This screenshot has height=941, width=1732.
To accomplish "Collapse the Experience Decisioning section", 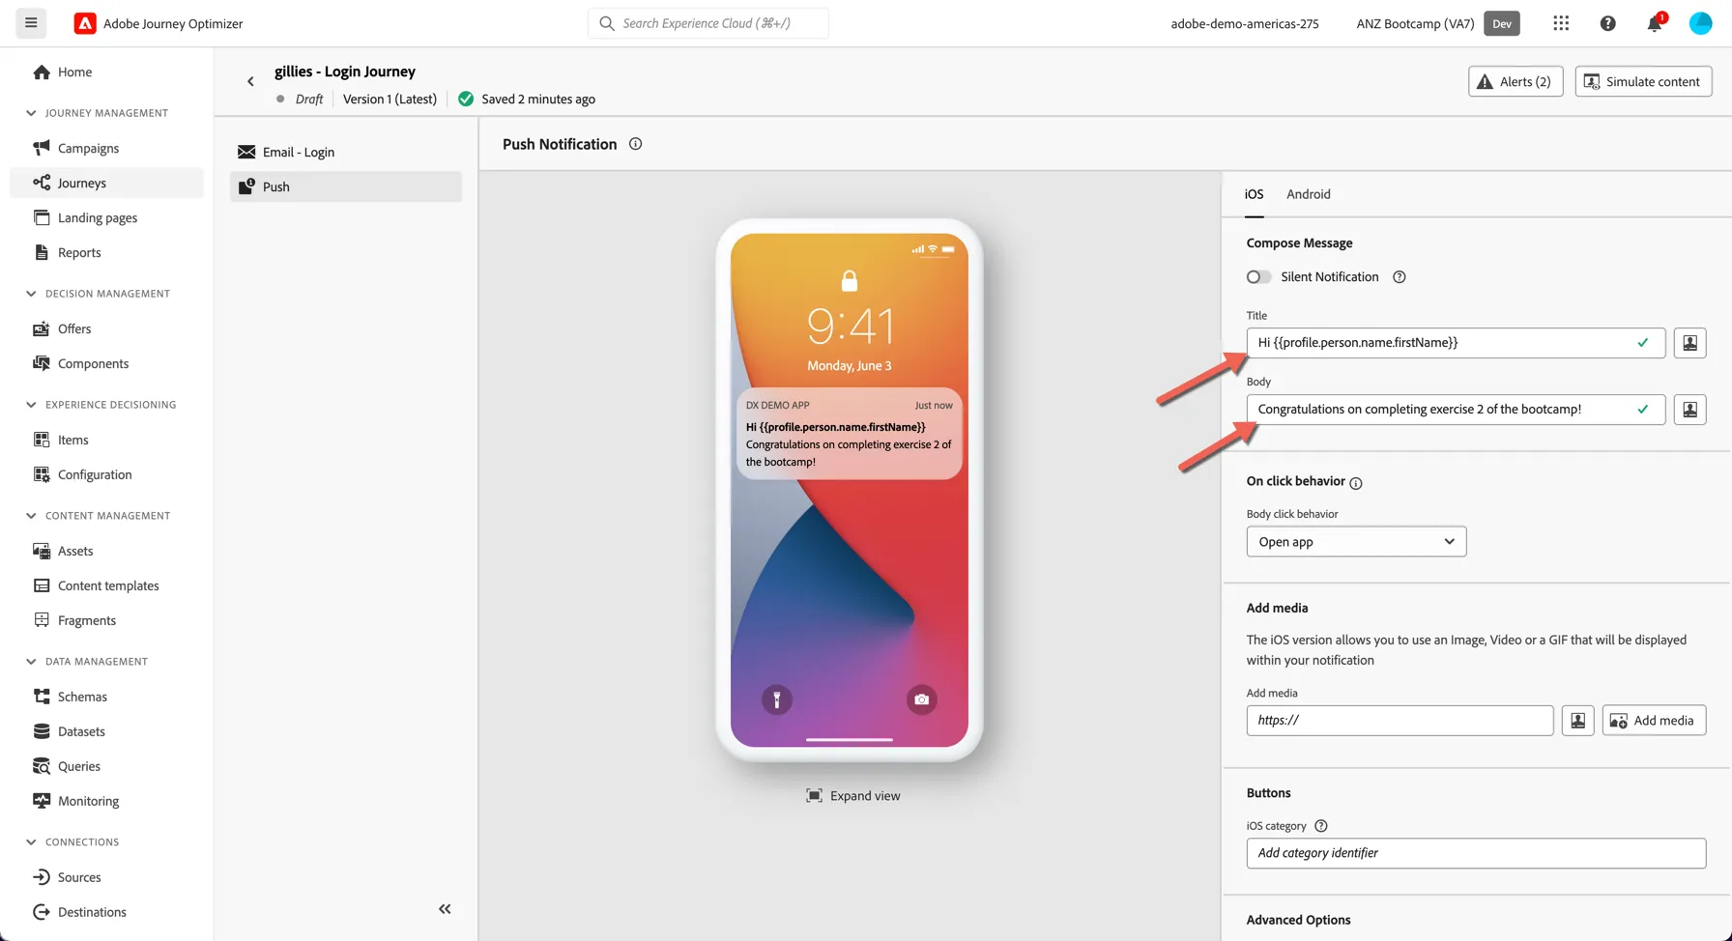I will point(31,405).
